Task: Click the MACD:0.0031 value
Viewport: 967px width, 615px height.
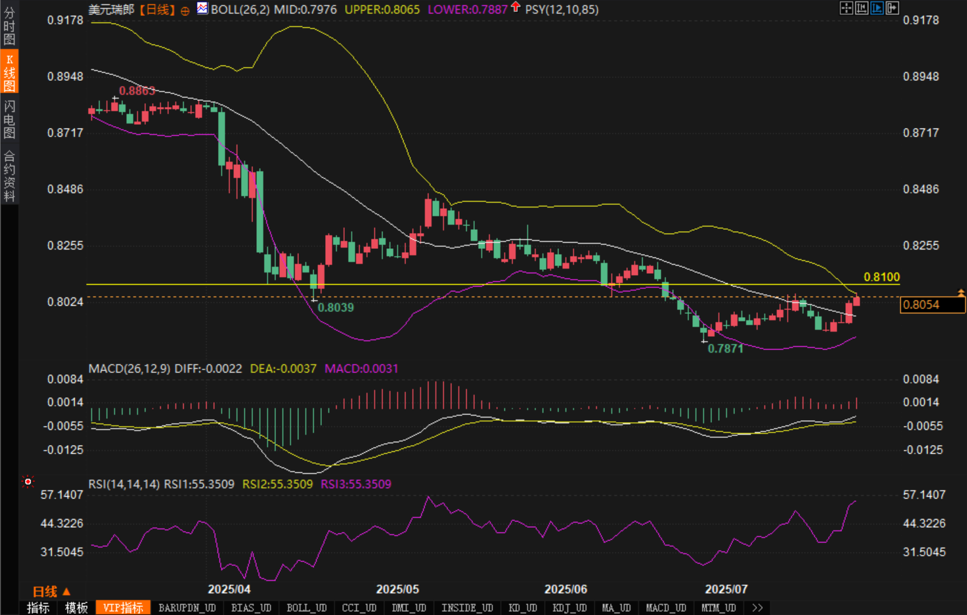Action: (x=361, y=369)
